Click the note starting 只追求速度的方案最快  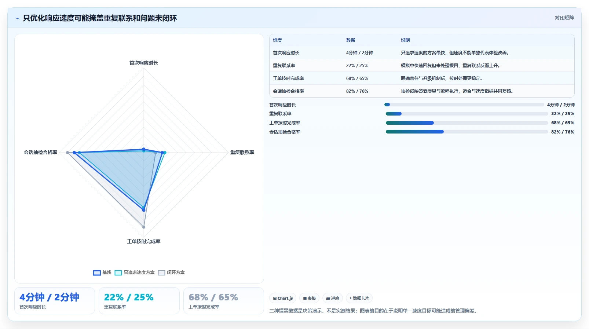click(x=456, y=53)
